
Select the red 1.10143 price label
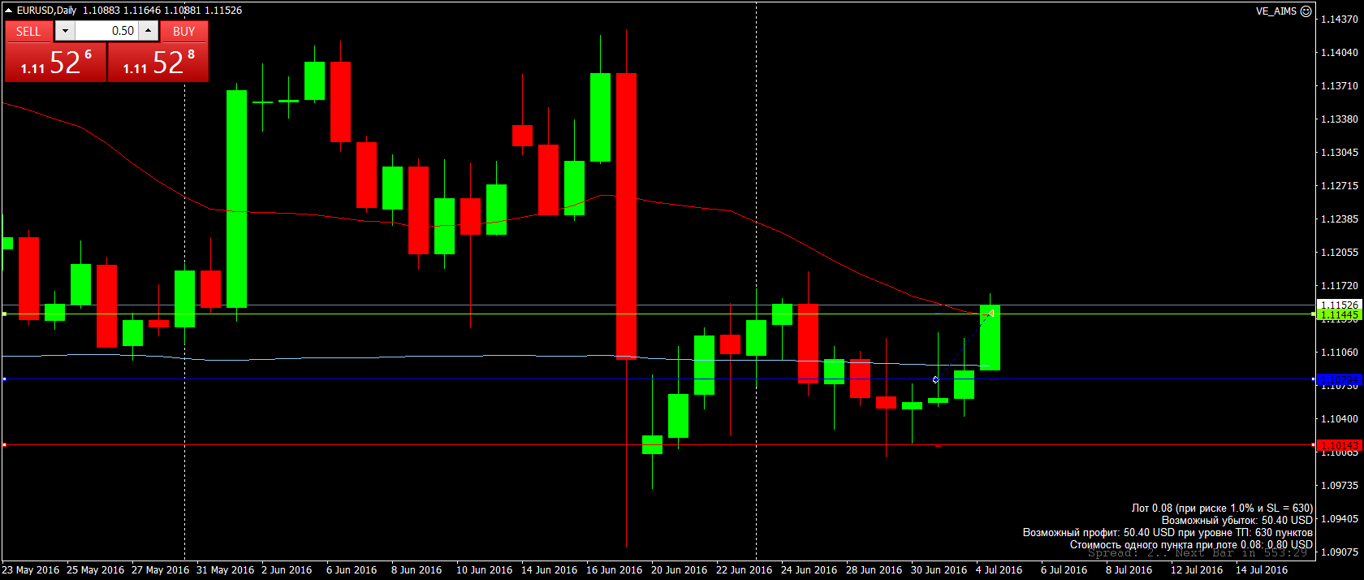[x=1338, y=445]
